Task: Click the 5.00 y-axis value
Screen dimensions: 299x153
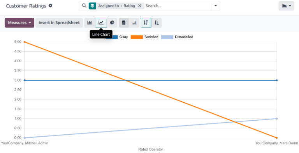Action: tap(18, 42)
